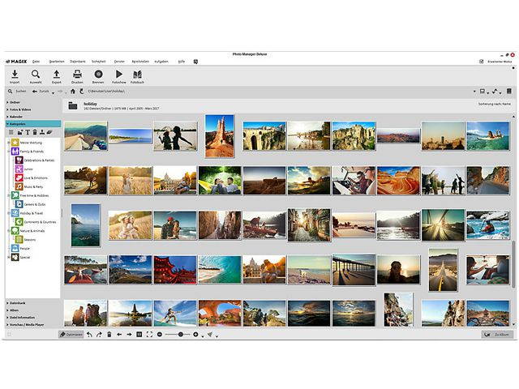Viewport: 519px width, 389px height.
Task: Click the Suchen search field
Action: [18, 92]
